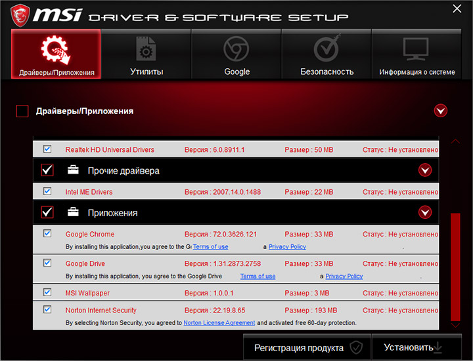Image resolution: width=473 pixels, height=361 pixels.
Task: Click the download arrow icon on Установить
Action: [438, 347]
